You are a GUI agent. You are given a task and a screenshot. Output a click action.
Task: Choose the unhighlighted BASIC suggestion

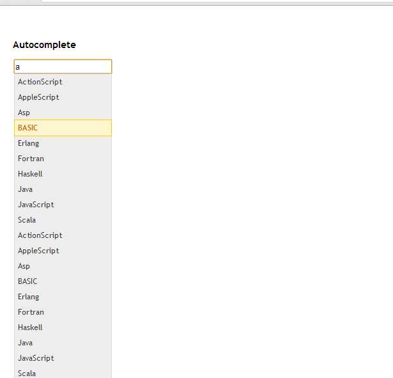(63, 281)
